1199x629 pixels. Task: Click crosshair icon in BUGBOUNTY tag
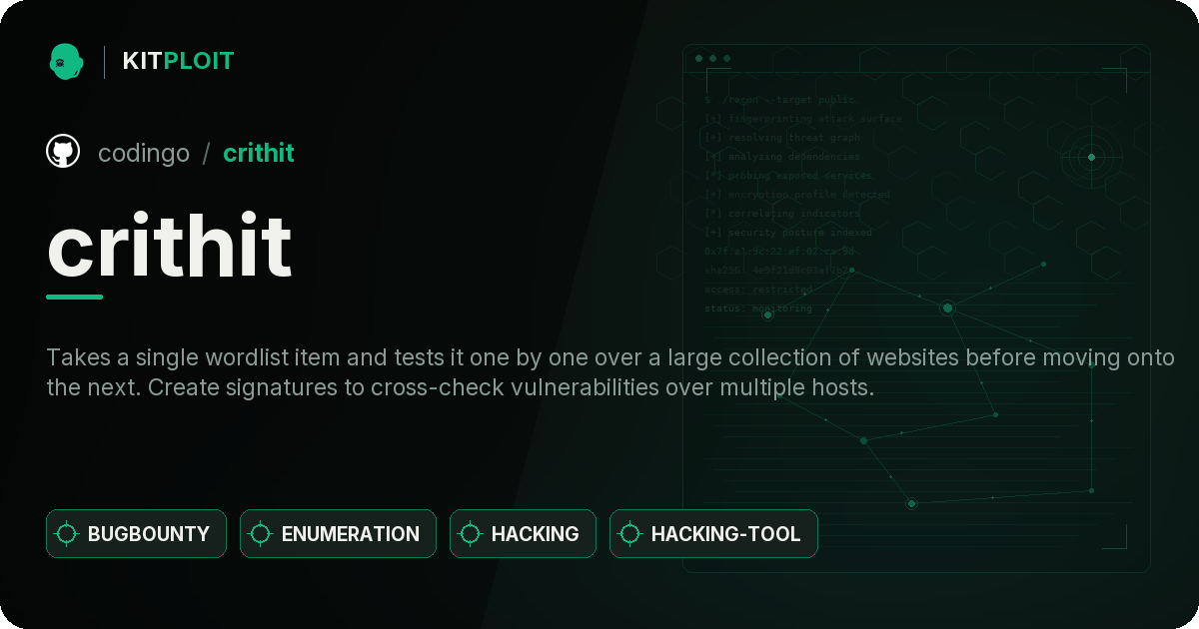(67, 534)
